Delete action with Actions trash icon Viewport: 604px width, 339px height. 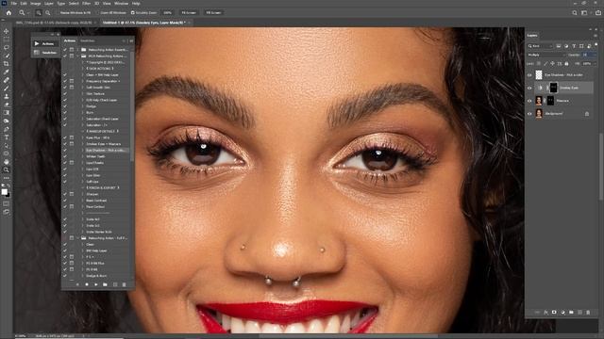(124, 284)
